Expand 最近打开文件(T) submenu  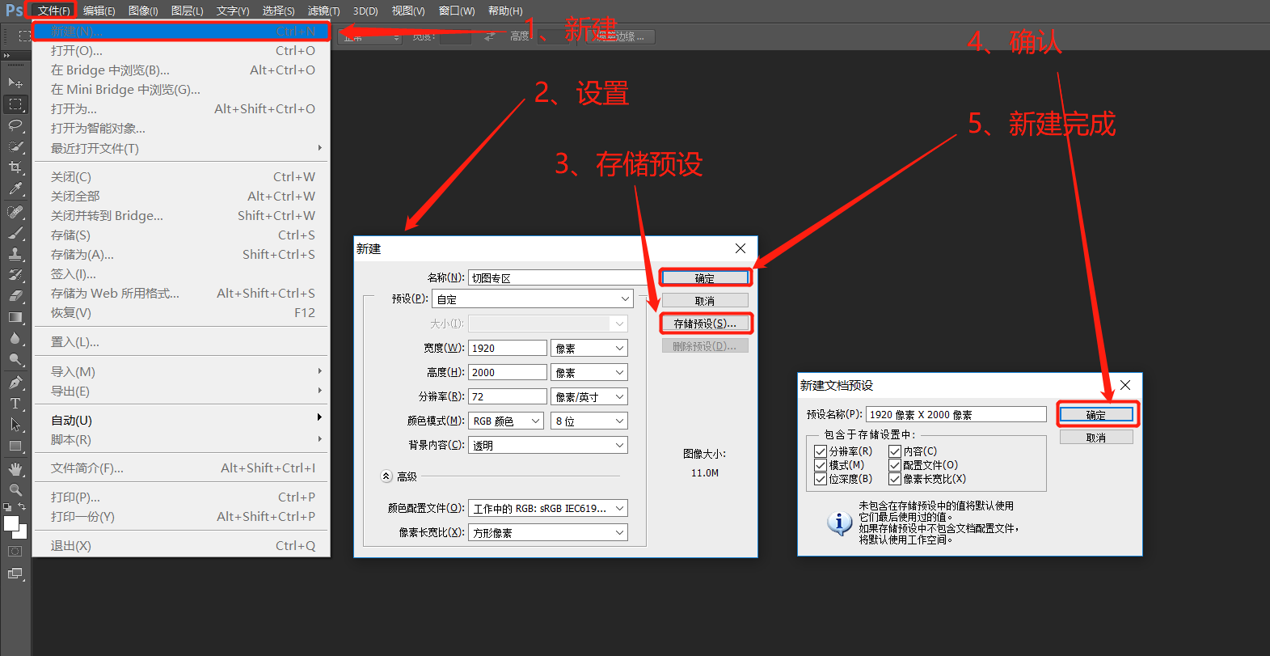(x=182, y=148)
